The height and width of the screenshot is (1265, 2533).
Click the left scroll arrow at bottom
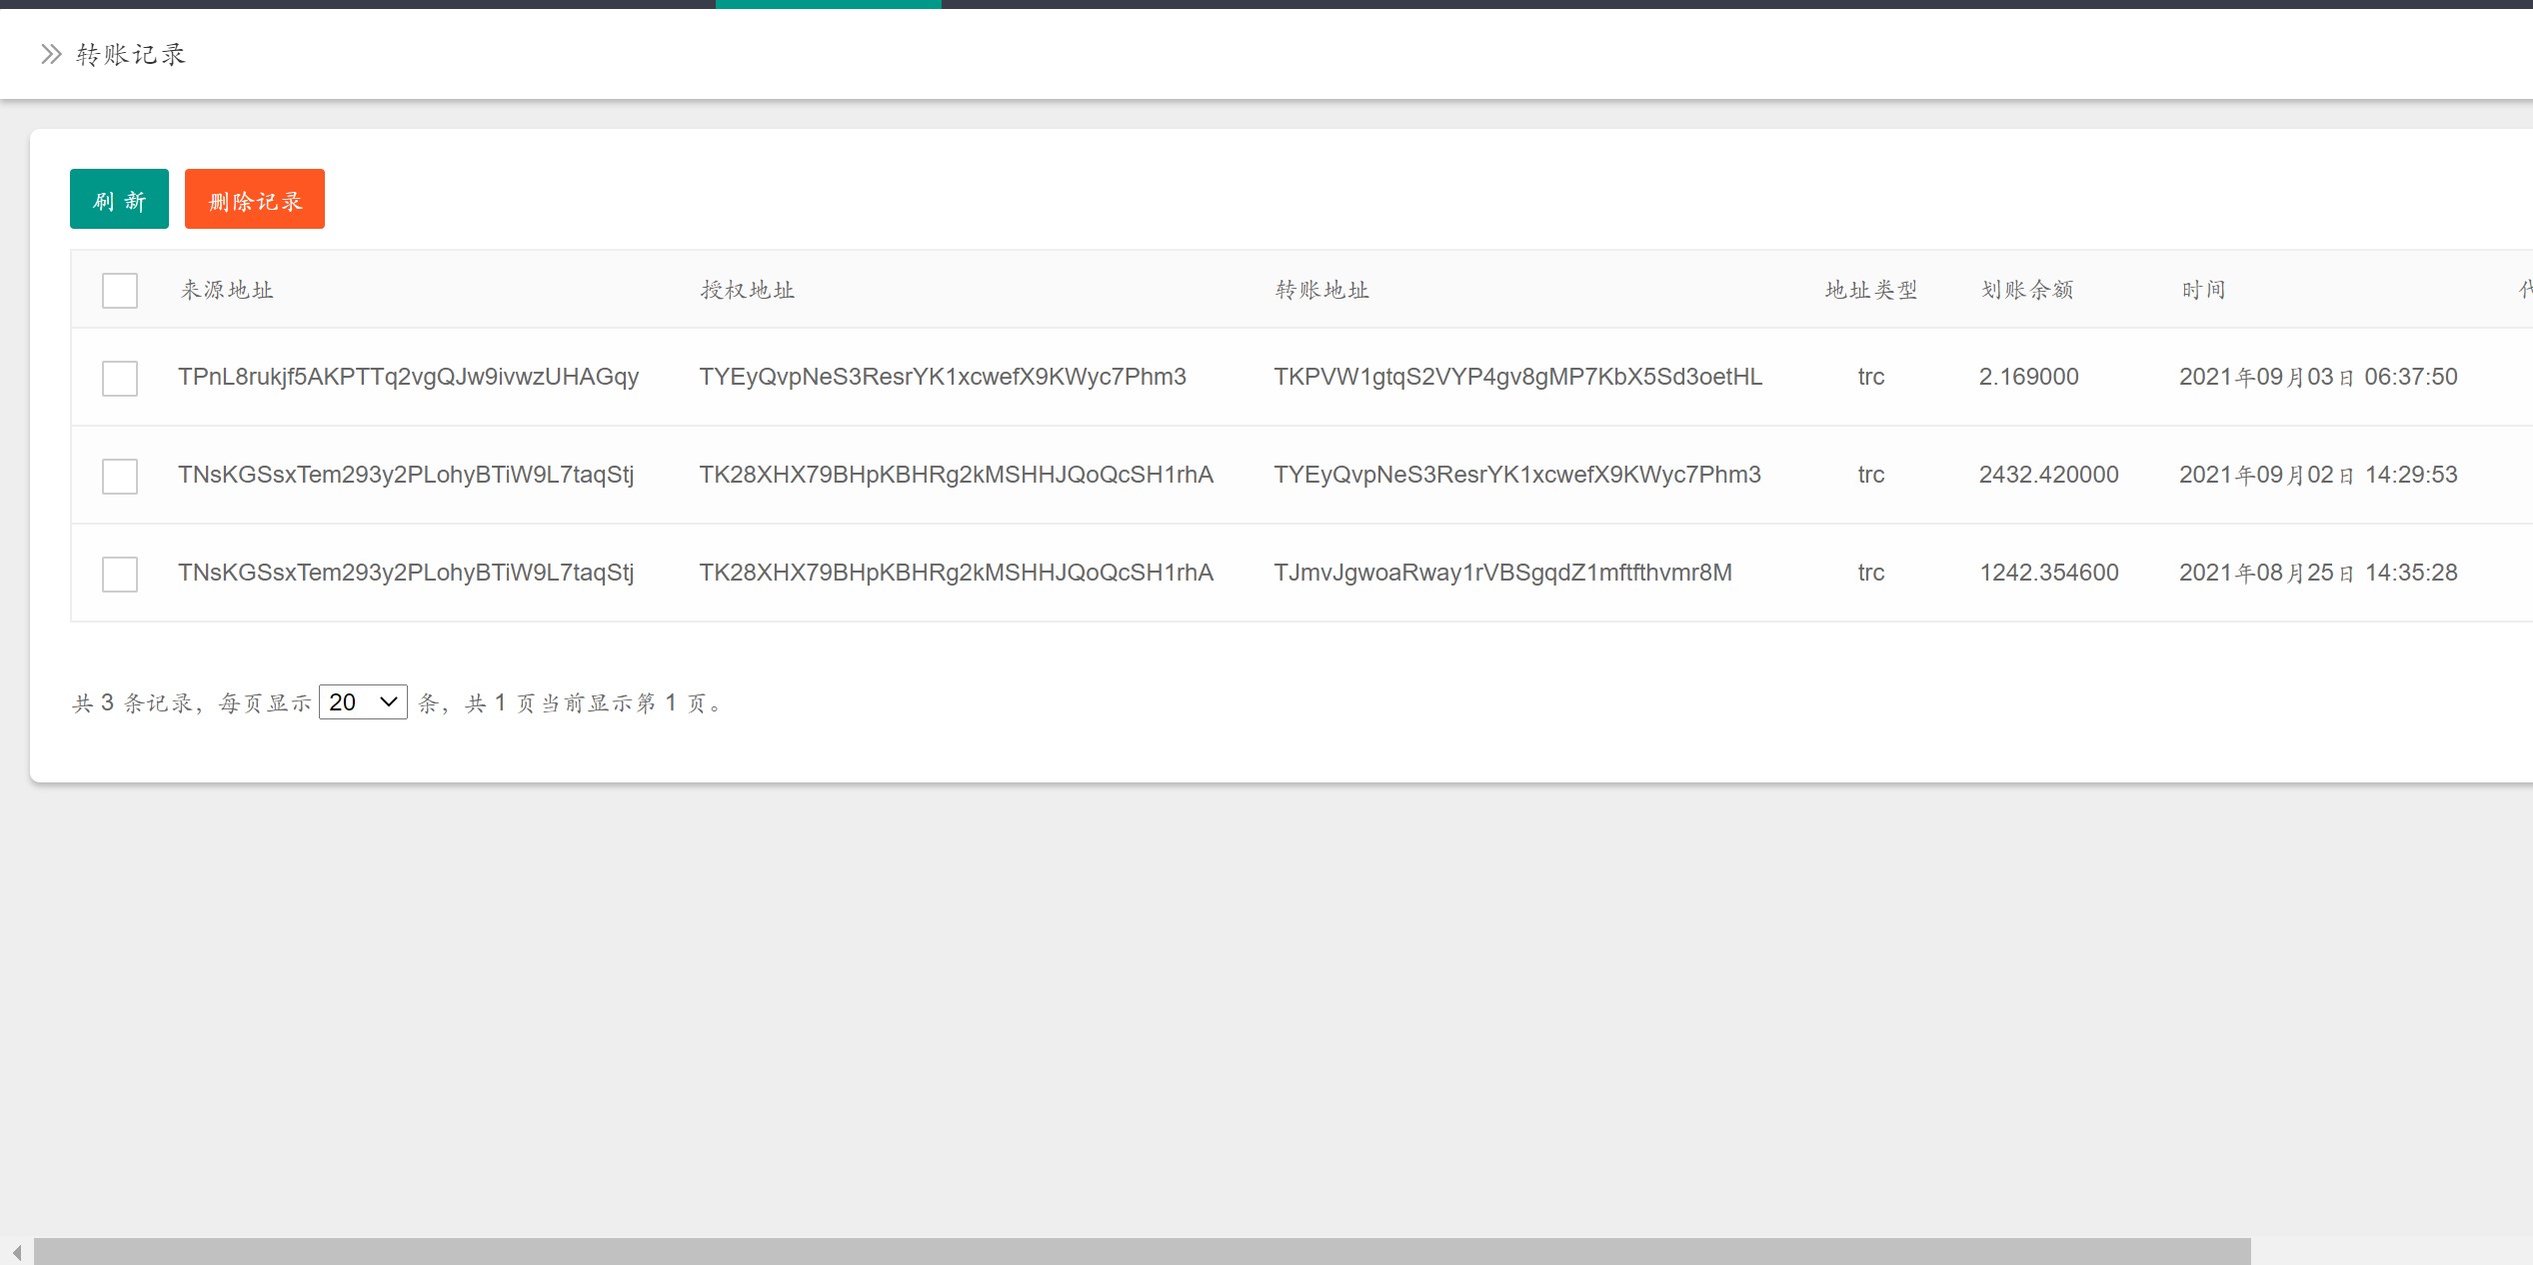[17, 1252]
